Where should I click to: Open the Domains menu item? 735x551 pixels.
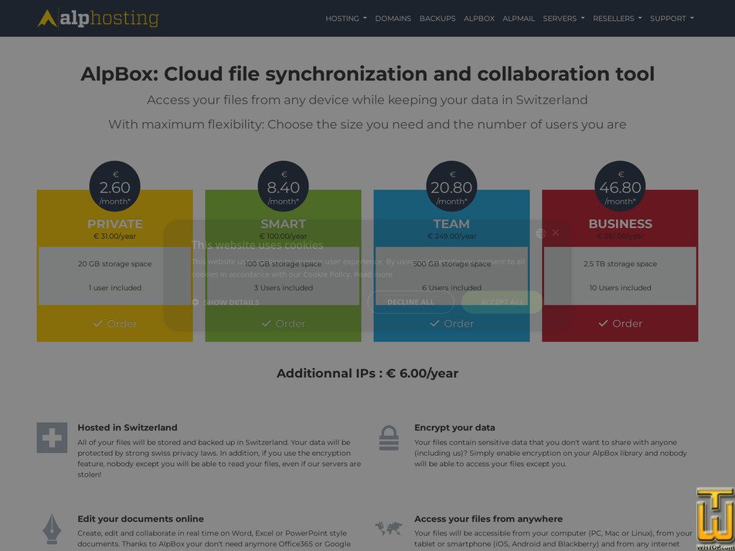pyautogui.click(x=393, y=19)
